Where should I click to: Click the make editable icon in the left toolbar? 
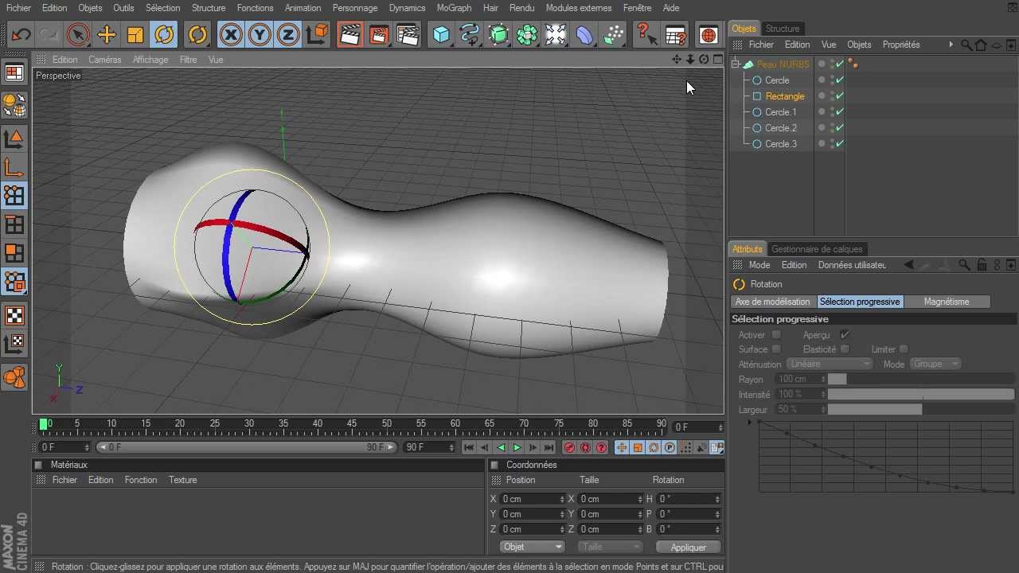tap(14, 104)
